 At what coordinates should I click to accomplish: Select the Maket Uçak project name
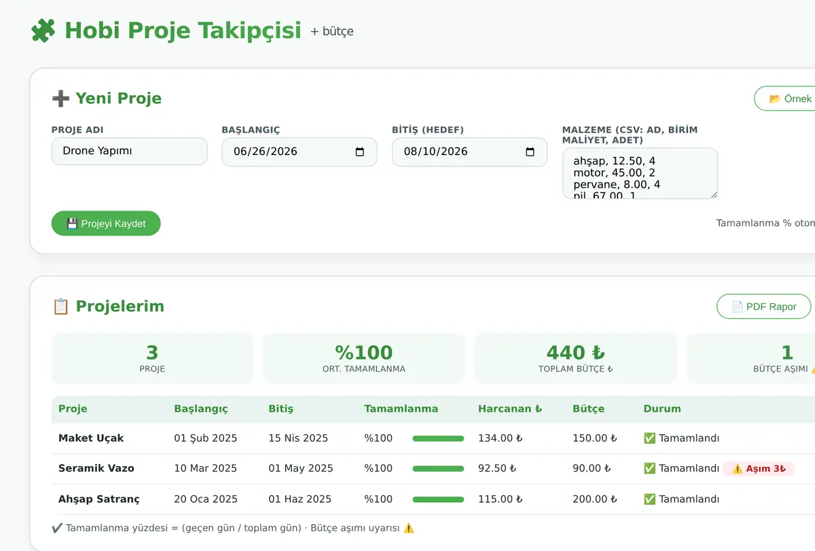tap(91, 438)
